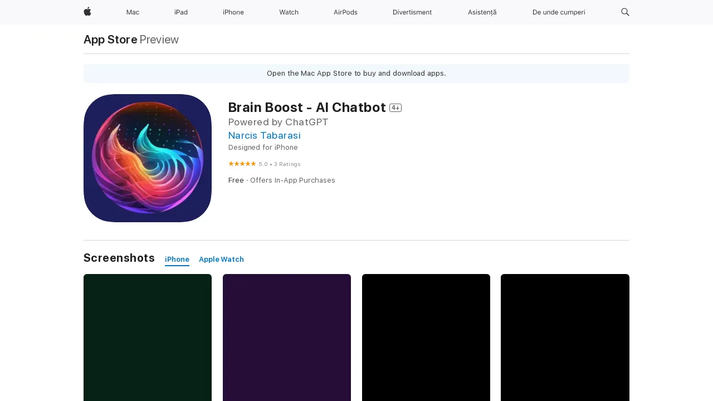The height and width of the screenshot is (401, 713).
Task: Click the Mac menu item
Action: [133, 12]
